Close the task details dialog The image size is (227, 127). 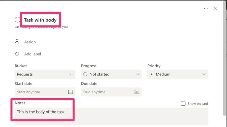tap(215, 8)
